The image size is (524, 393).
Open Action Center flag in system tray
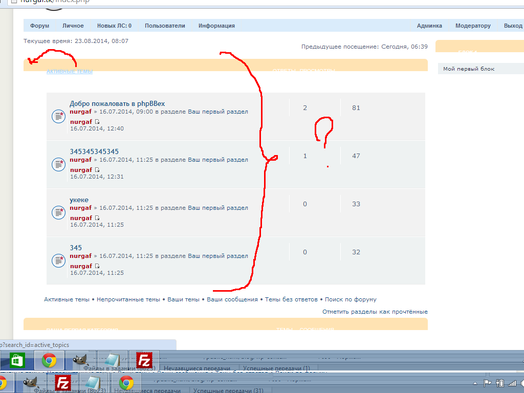pos(488,383)
